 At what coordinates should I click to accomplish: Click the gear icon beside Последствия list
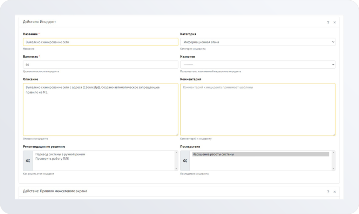[x=184, y=161]
